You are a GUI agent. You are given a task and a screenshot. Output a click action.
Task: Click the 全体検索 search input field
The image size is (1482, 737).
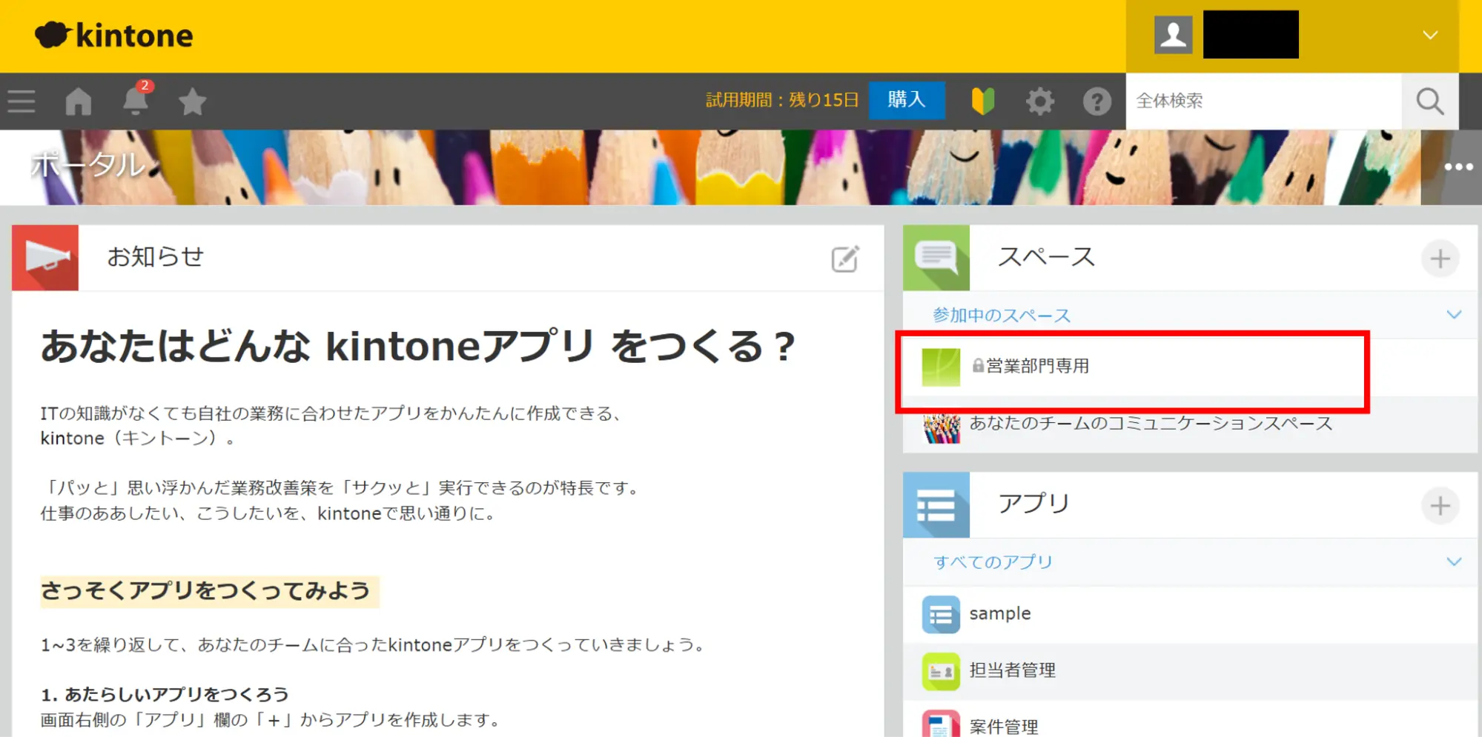[x=1263, y=101]
